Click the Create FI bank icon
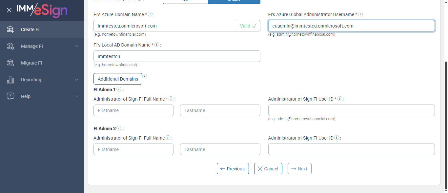This screenshot has height=193, width=448. pos(10,29)
